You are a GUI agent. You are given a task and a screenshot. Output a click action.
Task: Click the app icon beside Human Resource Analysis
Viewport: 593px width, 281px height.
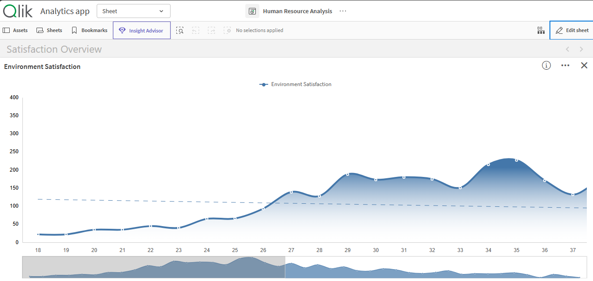(252, 11)
